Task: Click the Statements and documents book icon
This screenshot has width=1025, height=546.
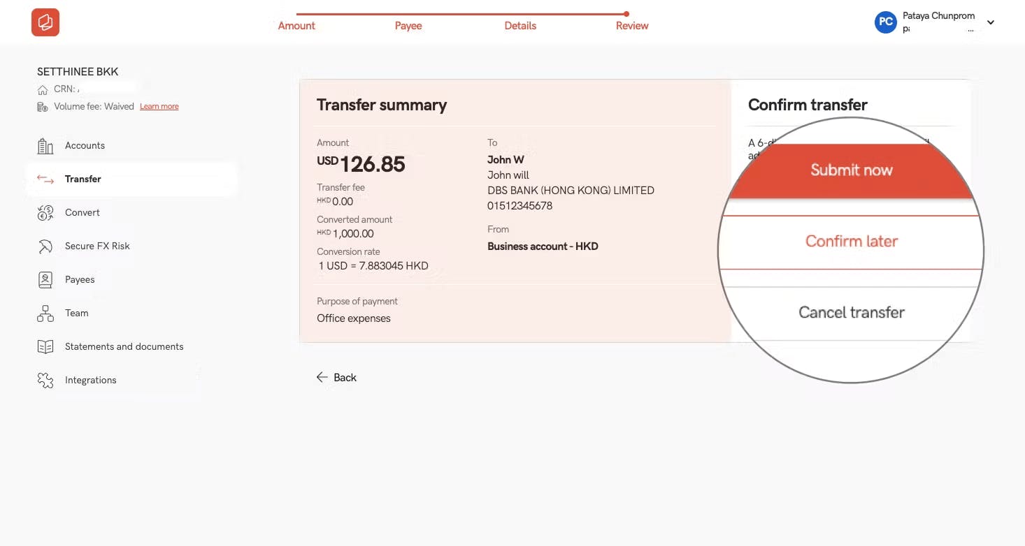Action: 45,347
